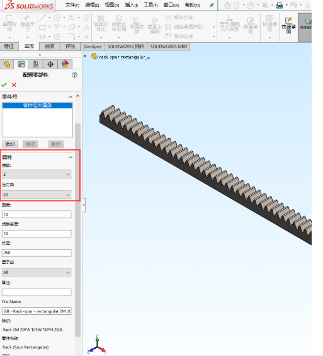
Task: Toggle the 快速草图 rapid sketch button
Action: click(288, 25)
